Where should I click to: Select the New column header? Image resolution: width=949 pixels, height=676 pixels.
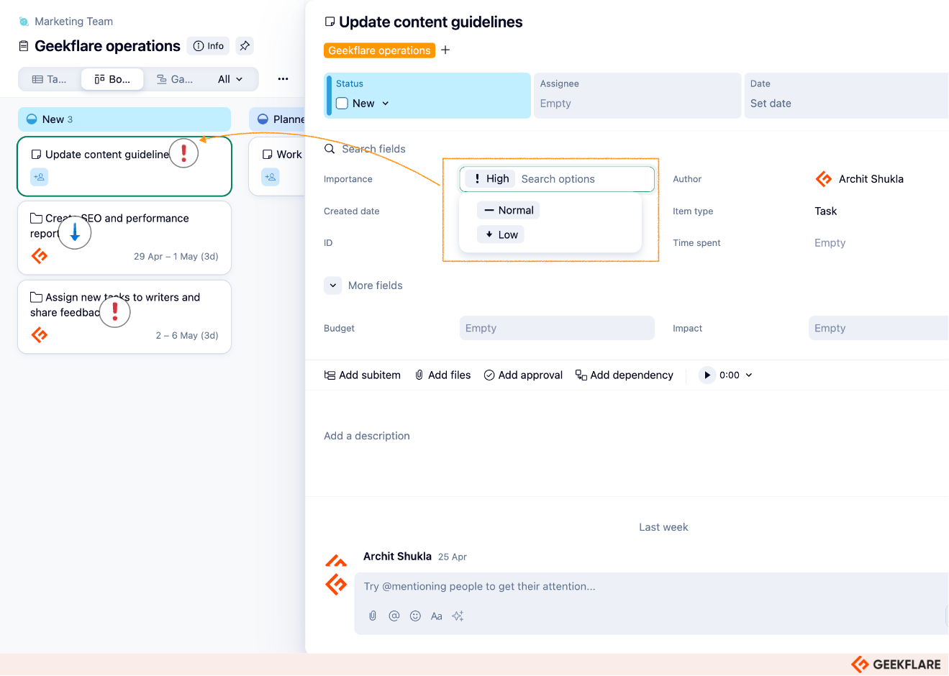tap(124, 119)
